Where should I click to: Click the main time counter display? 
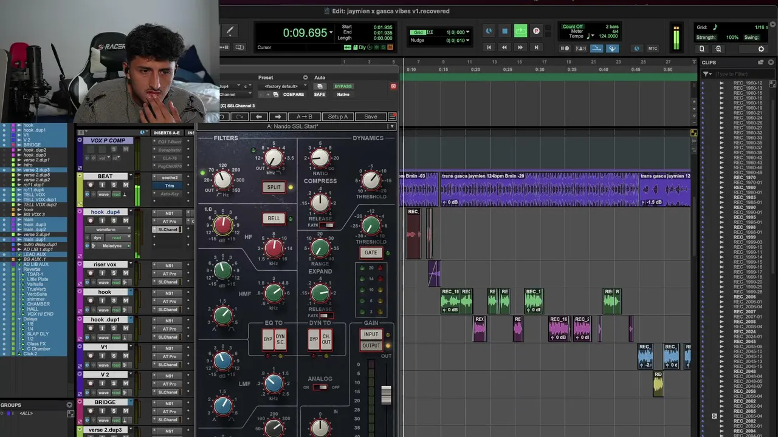pos(305,33)
